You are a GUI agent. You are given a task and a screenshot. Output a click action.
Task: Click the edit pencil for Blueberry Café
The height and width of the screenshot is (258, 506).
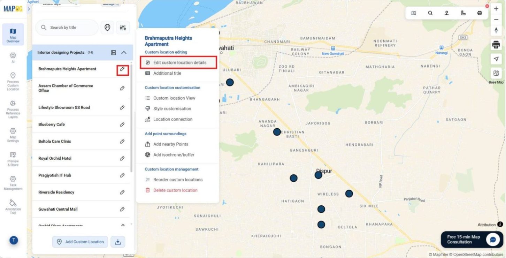tap(122, 124)
